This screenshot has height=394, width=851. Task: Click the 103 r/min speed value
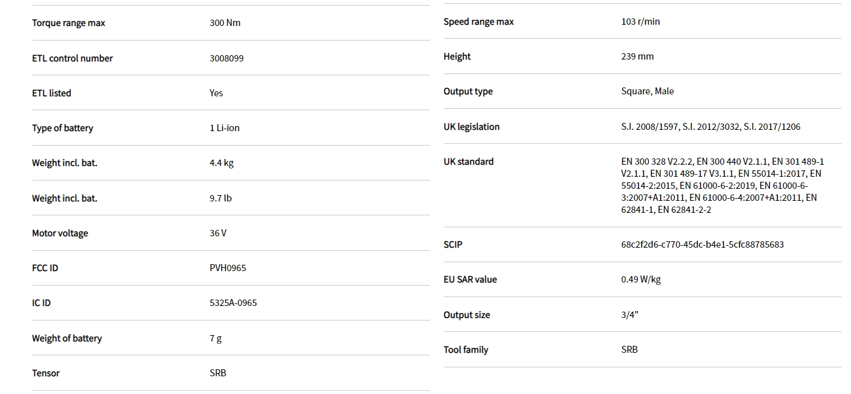coord(640,22)
